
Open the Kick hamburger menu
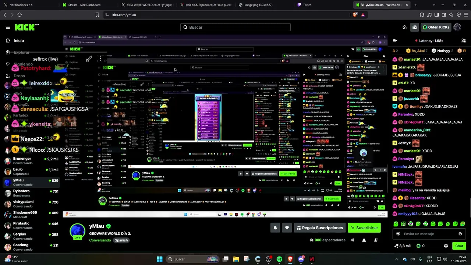coord(8,27)
